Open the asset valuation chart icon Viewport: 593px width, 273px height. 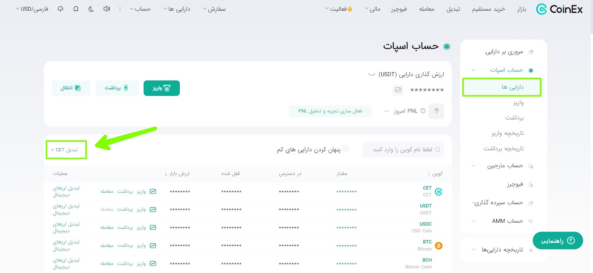398,90
